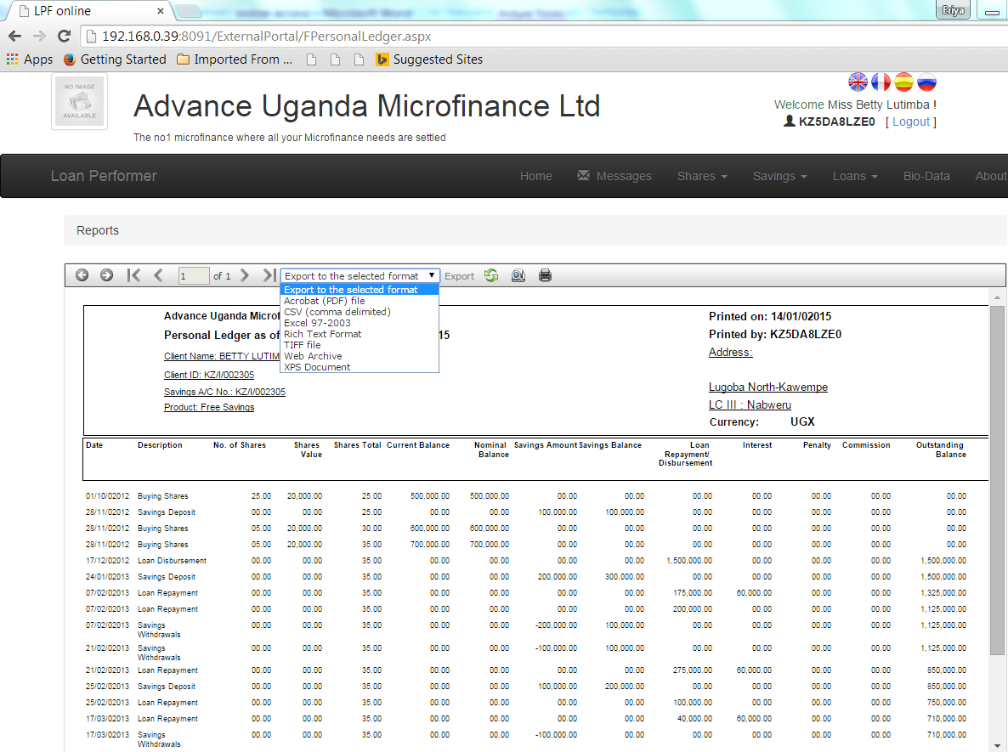This screenshot has width=1008, height=752.
Task: Expand the Loans navigation dropdown
Action: [855, 176]
